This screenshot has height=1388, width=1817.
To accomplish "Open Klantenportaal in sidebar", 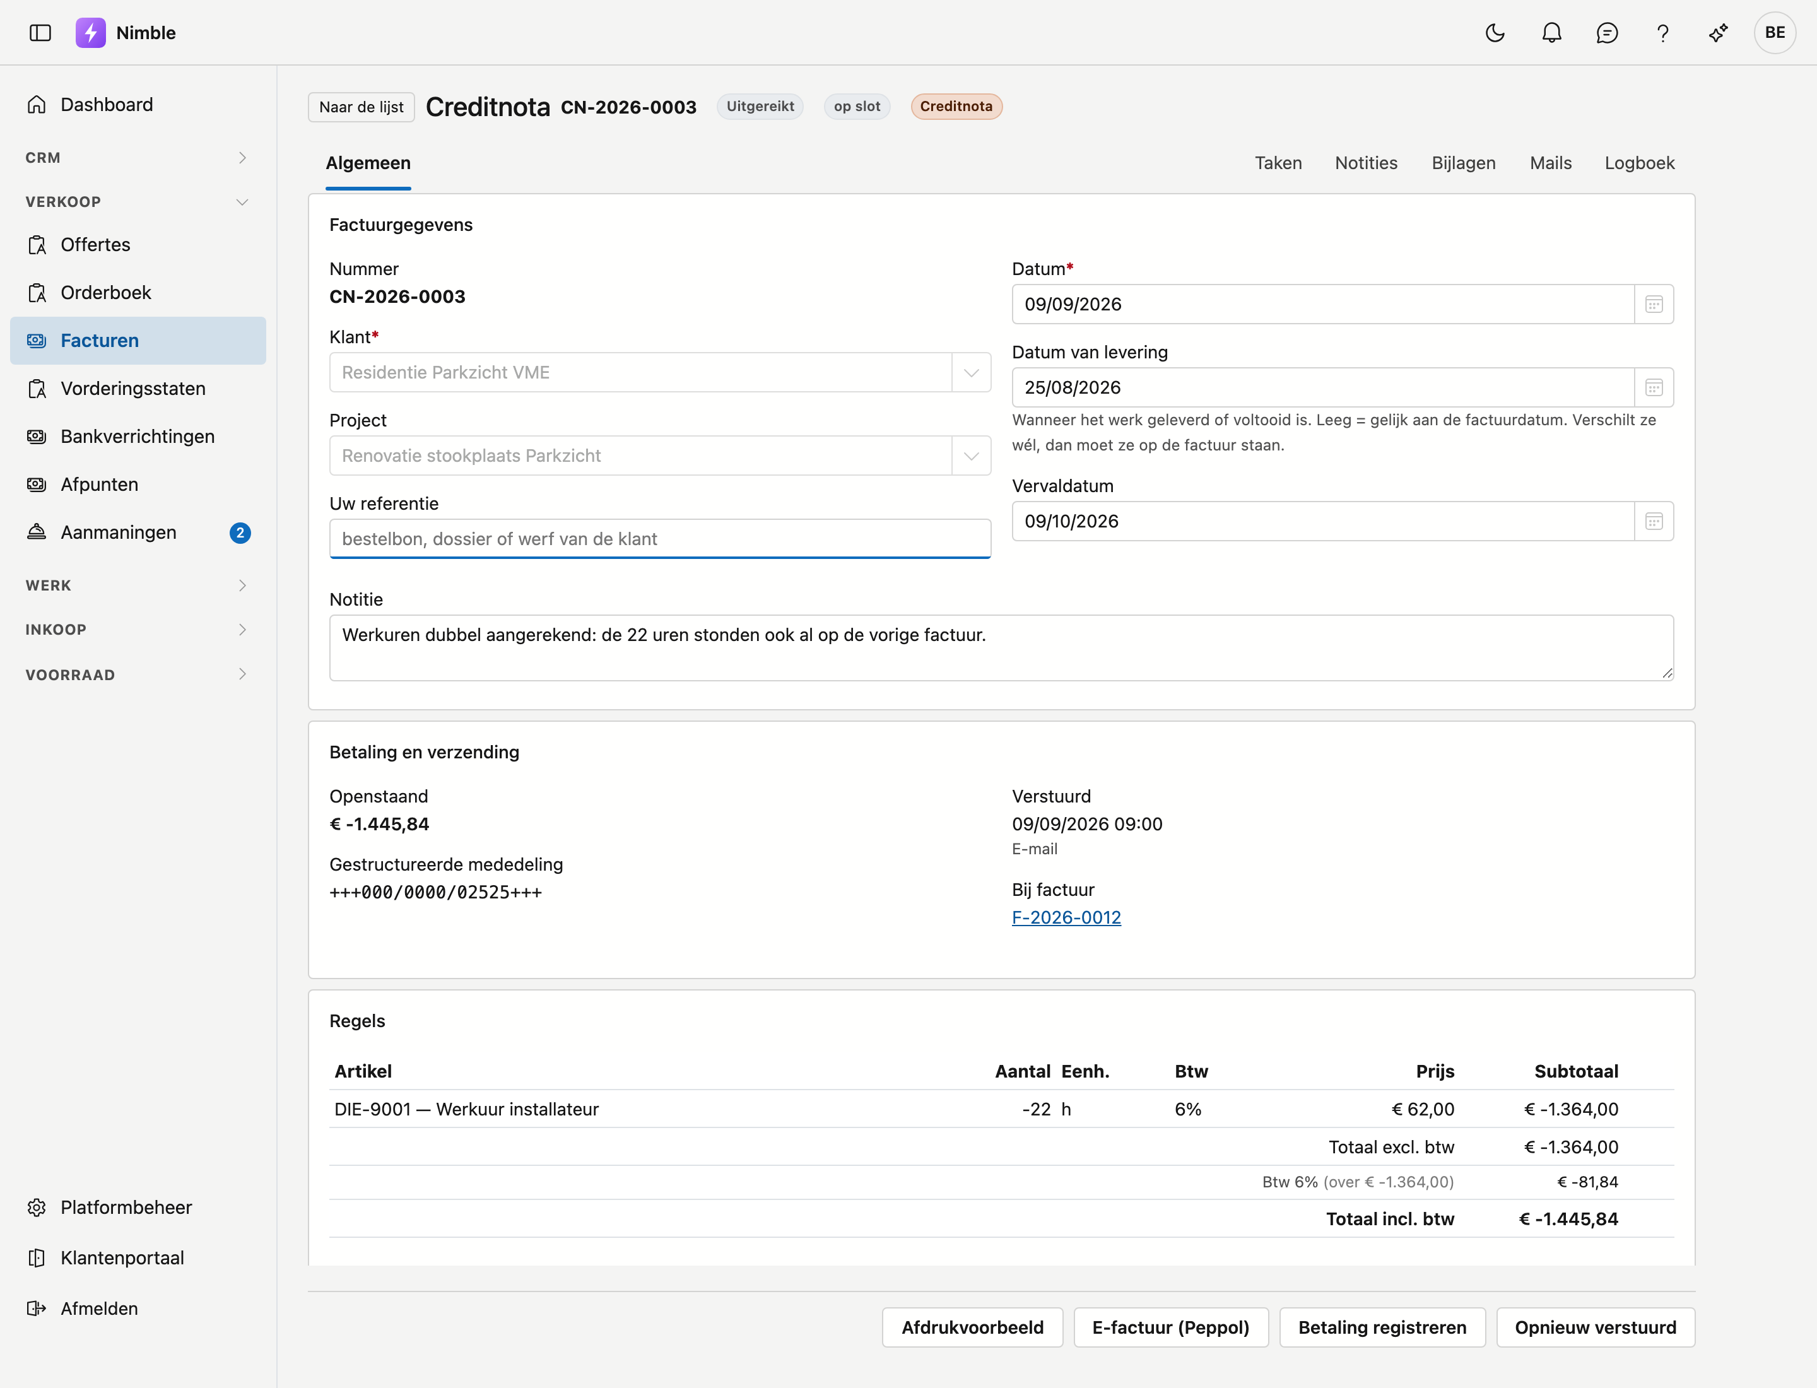I will point(138,1257).
